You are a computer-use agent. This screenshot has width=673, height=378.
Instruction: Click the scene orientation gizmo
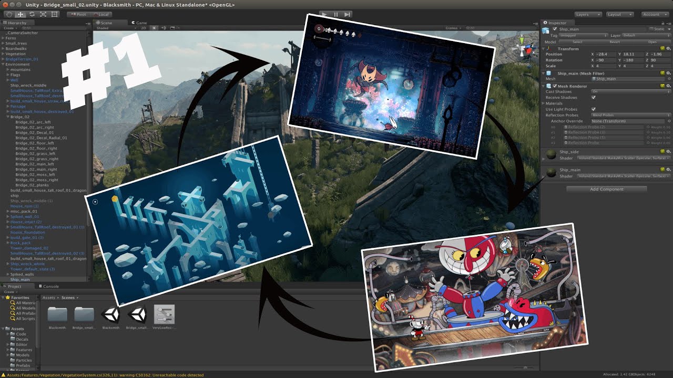[523, 49]
